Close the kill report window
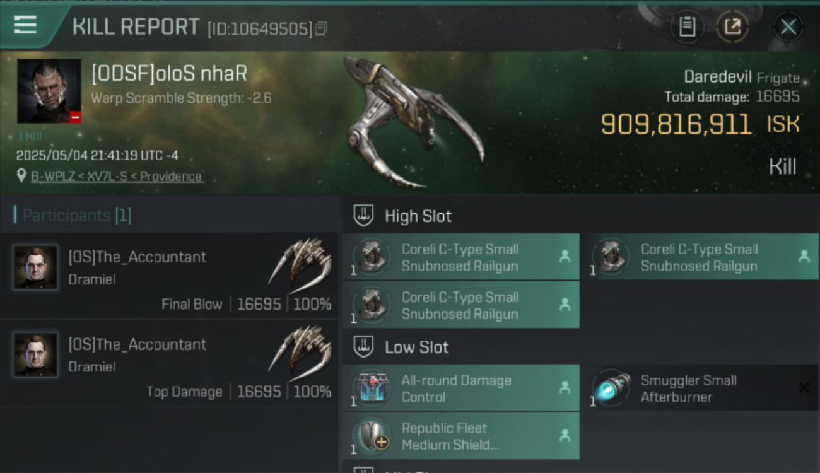Screen dimensions: 820x473 [x=788, y=26]
